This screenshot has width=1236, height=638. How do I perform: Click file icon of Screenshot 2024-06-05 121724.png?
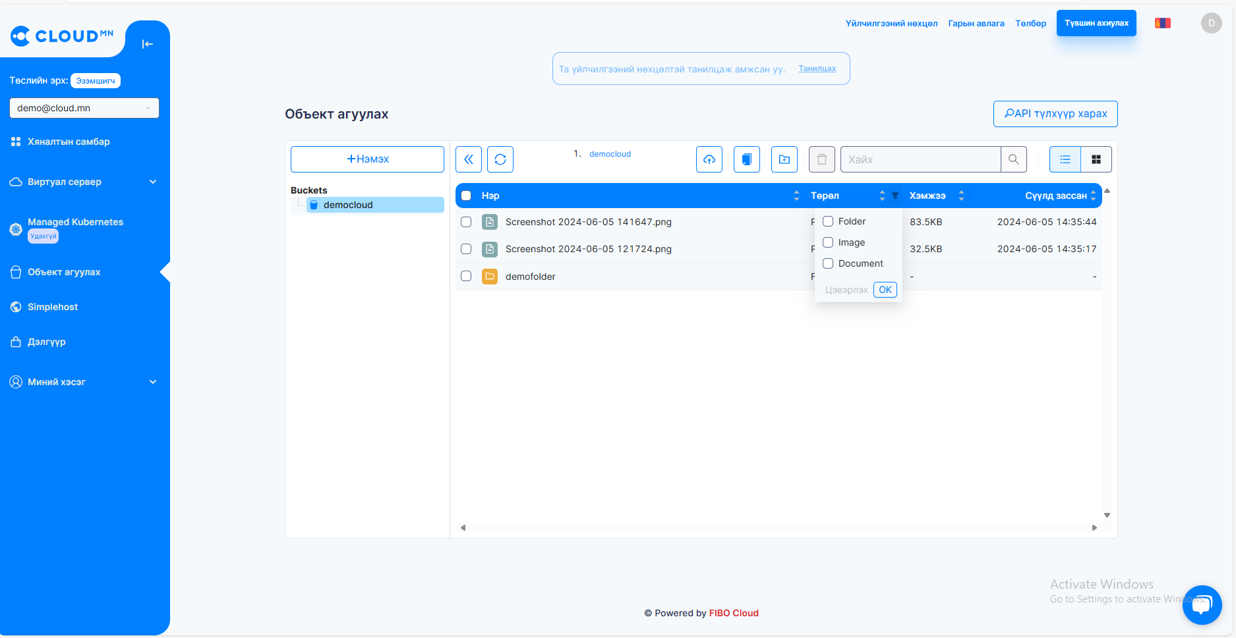pyautogui.click(x=490, y=249)
